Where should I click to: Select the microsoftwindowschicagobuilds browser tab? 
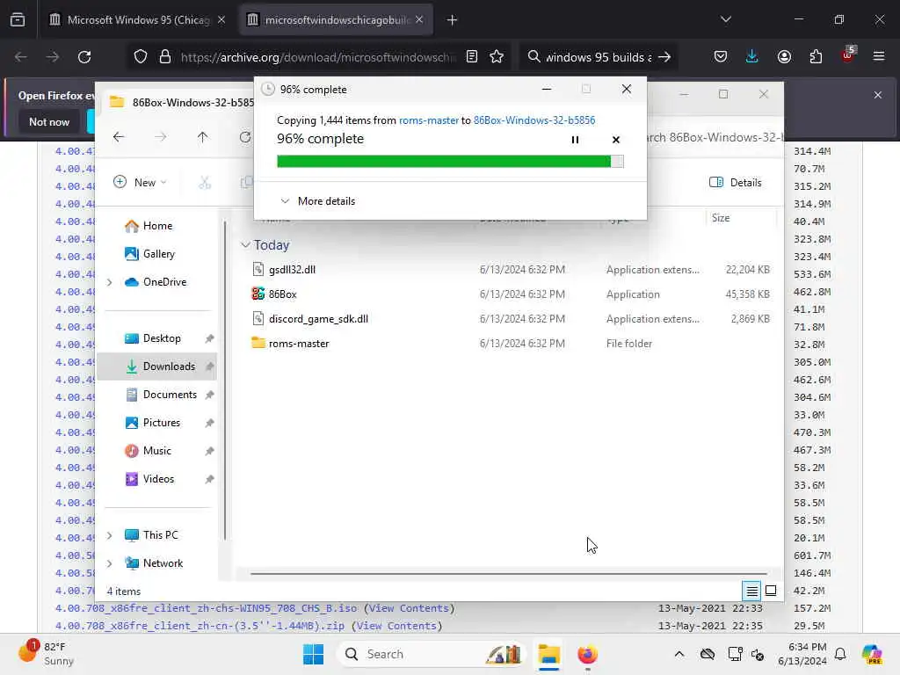[336, 20]
